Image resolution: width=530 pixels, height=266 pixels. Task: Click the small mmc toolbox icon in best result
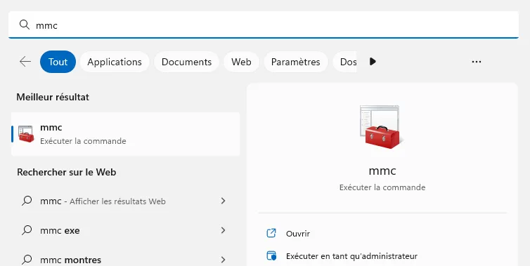pos(26,134)
